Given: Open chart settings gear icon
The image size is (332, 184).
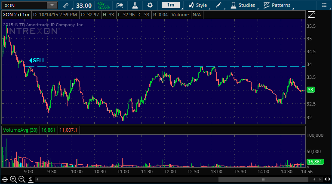Looking at the screenshot, I should (x=150, y=5).
